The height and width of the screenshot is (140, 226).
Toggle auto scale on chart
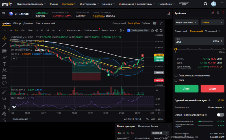[x=160, y=119]
